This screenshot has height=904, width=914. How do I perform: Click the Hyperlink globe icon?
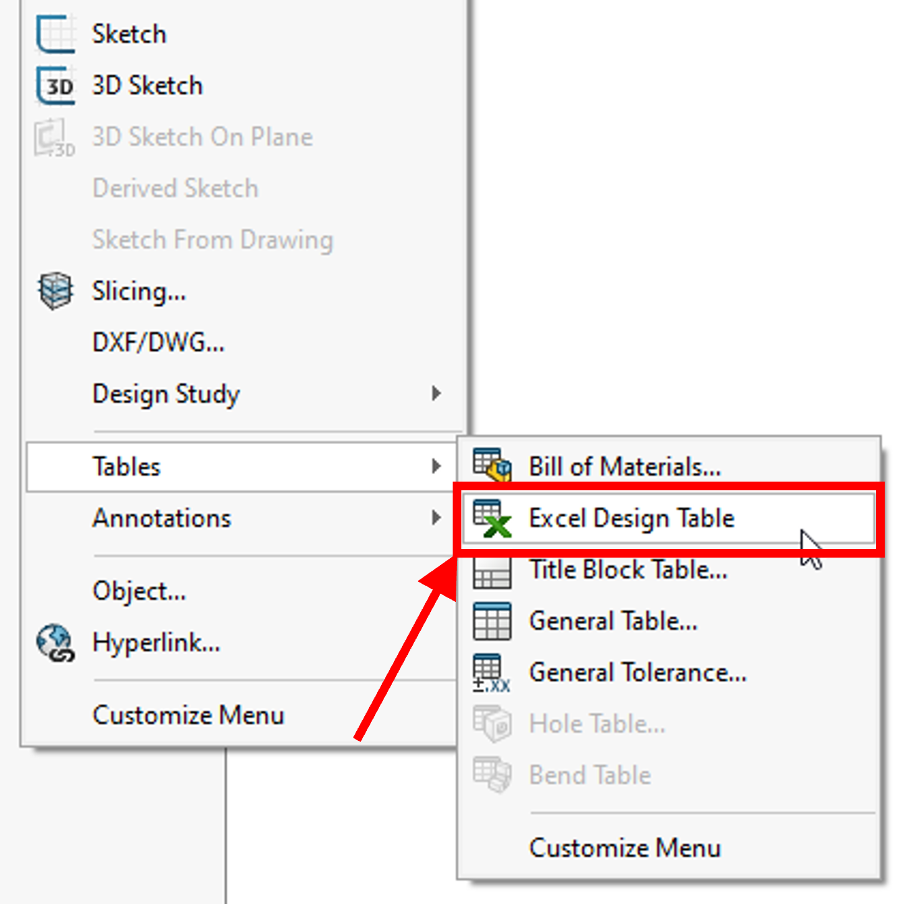coord(55,642)
